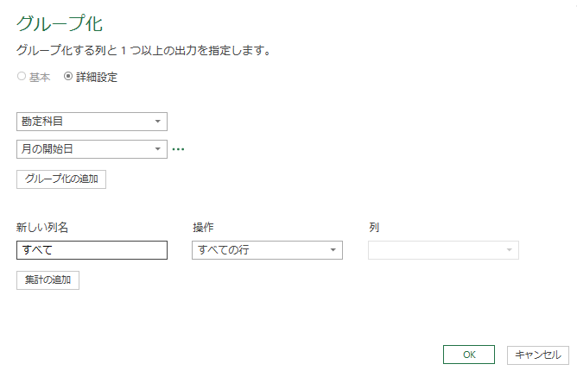Click the 列 label above the empty dropdown
The height and width of the screenshot is (383, 577).
pos(373,228)
